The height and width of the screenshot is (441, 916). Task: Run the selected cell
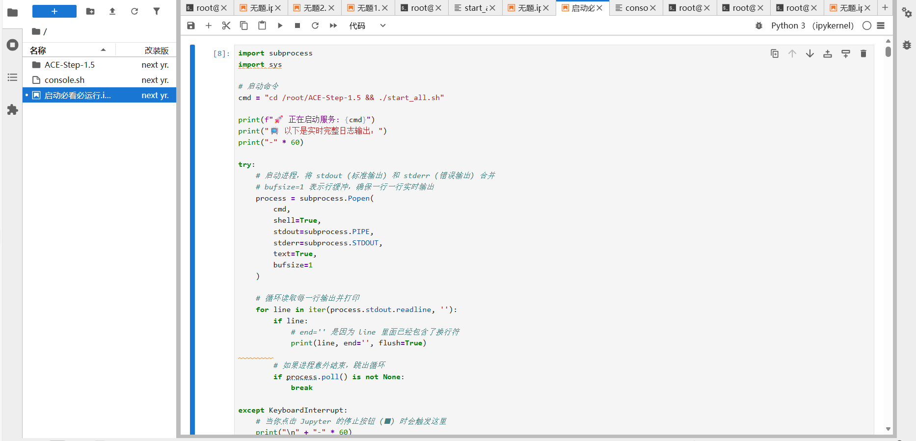point(280,26)
